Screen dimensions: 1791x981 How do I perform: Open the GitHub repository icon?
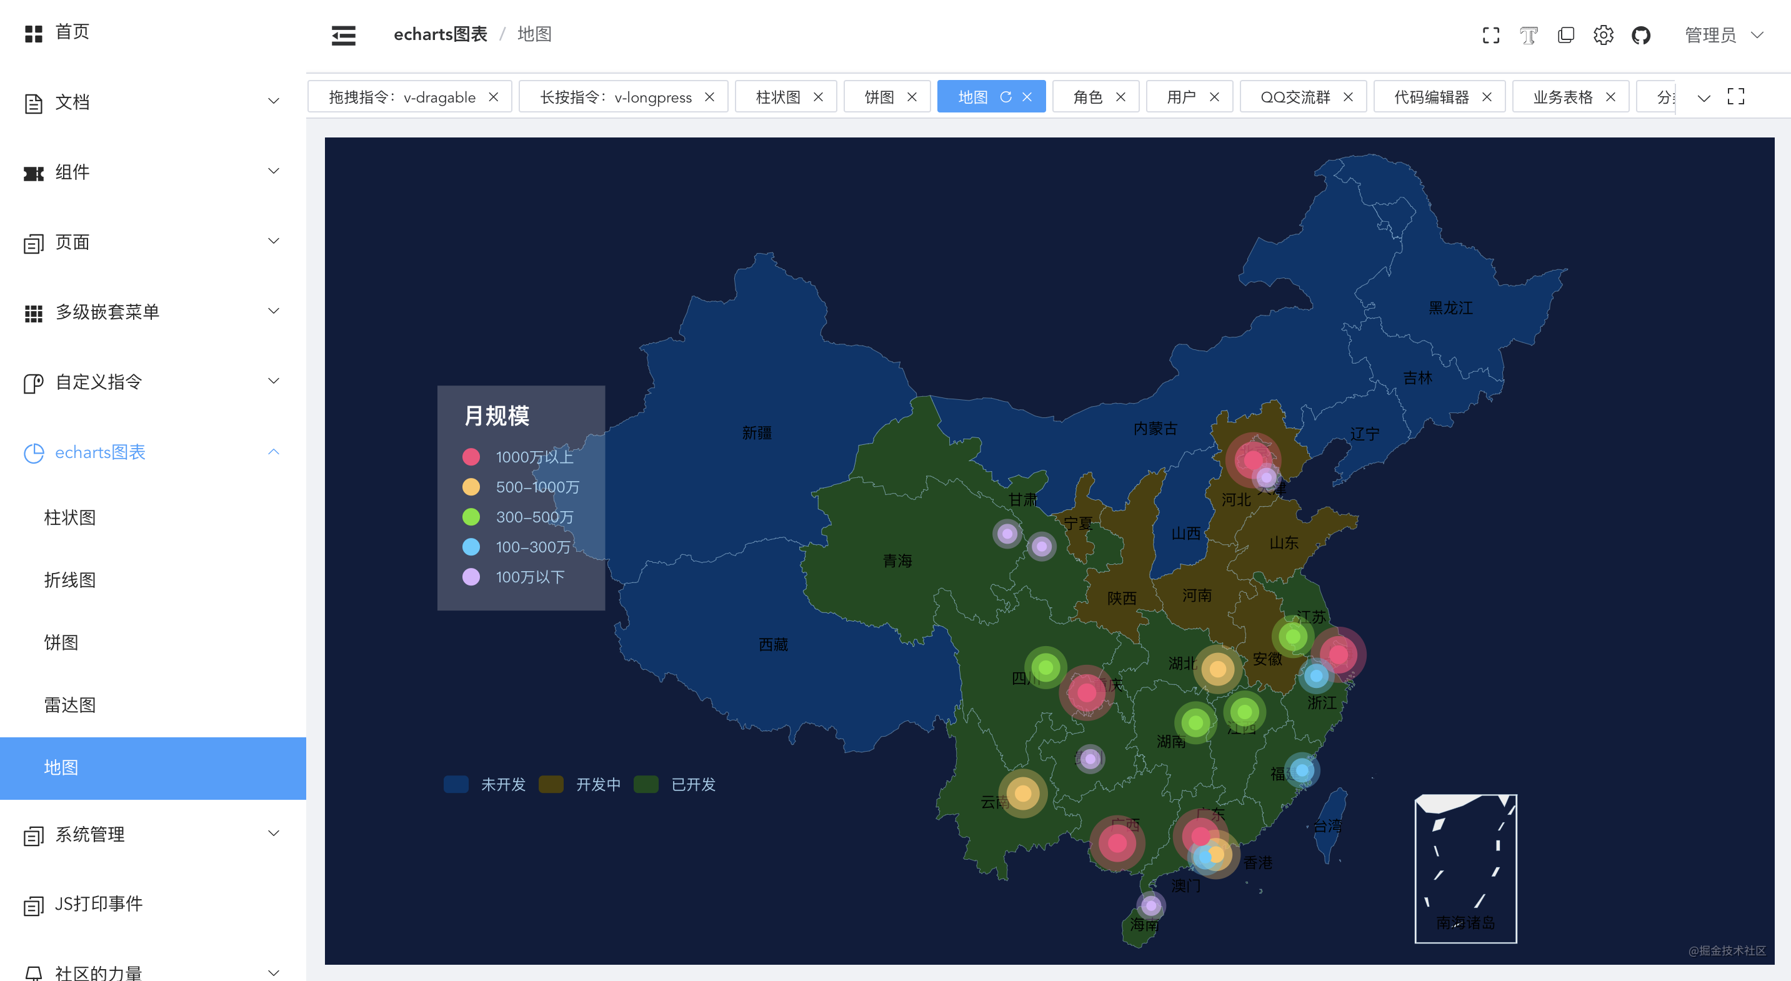[x=1641, y=35]
